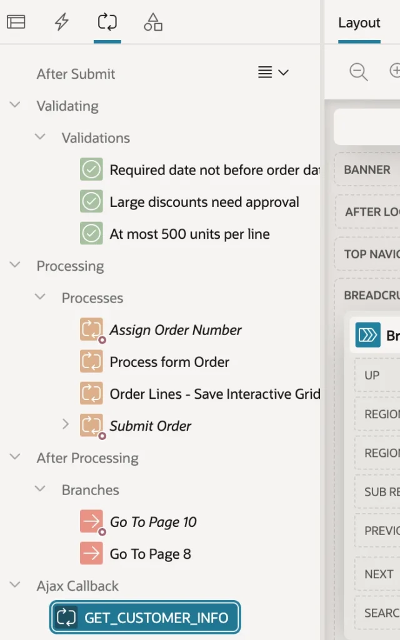Click the zoom out magnifier in Layout
The image size is (400, 640).
(x=358, y=72)
